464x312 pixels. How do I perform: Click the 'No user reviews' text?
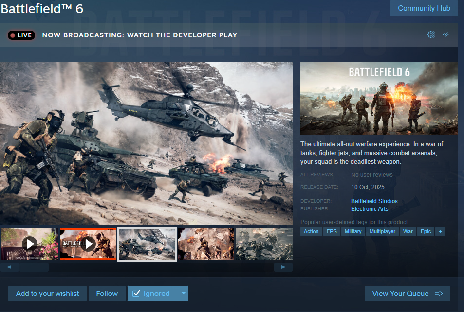[x=372, y=175]
